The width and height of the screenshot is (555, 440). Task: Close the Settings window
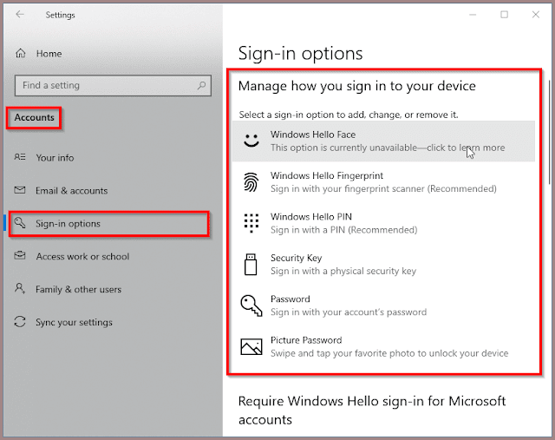pyautogui.click(x=536, y=15)
